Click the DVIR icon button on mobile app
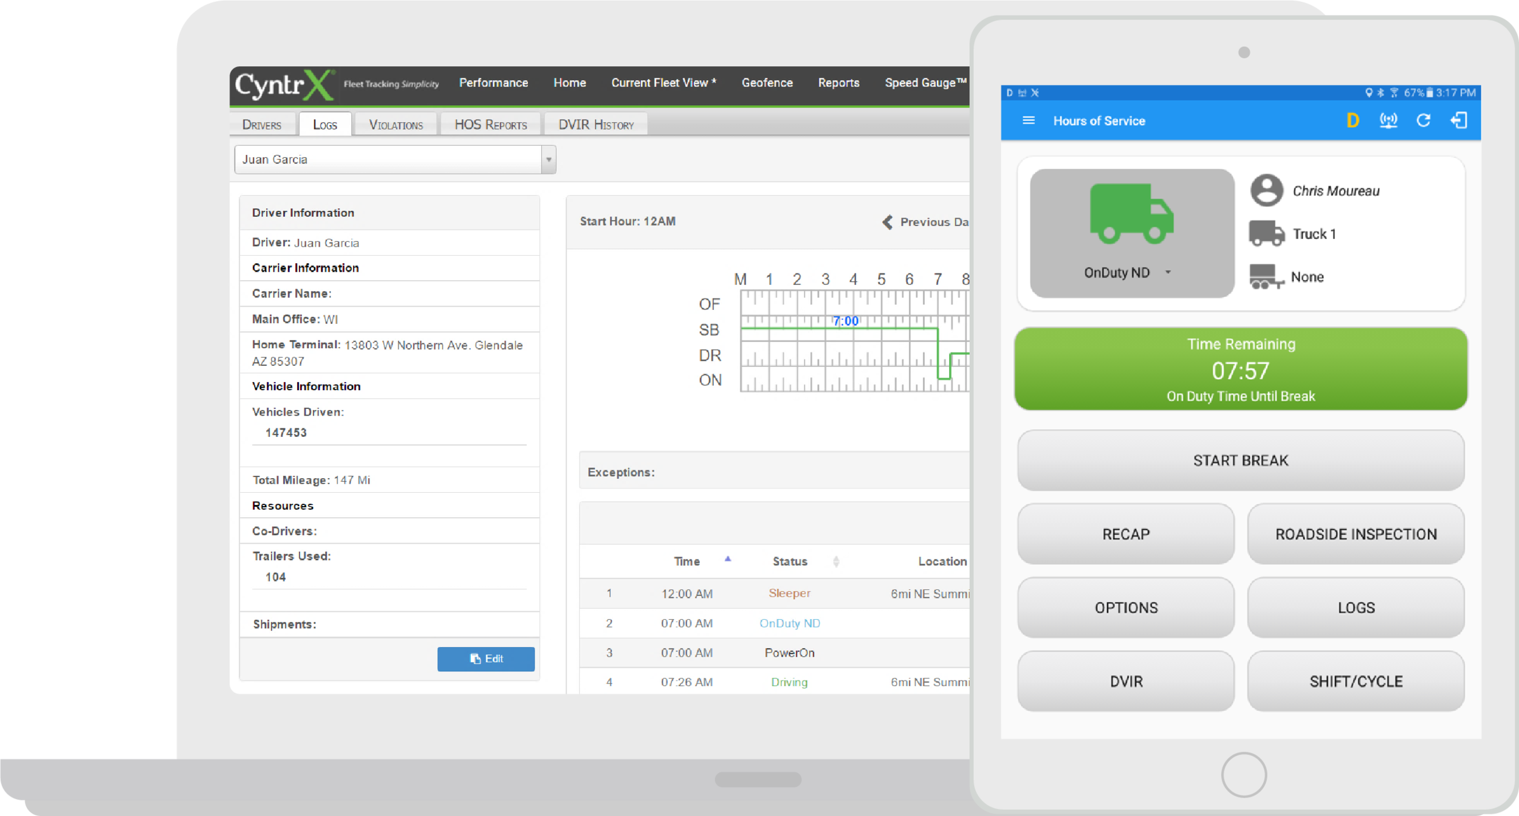This screenshot has width=1519, height=816. coord(1124,681)
